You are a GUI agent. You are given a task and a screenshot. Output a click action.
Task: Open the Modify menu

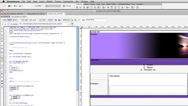pyautogui.click(x=50, y=1)
